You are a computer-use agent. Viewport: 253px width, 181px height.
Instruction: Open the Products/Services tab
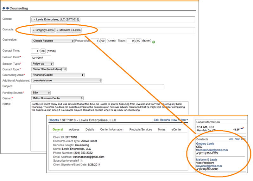coord(141,129)
